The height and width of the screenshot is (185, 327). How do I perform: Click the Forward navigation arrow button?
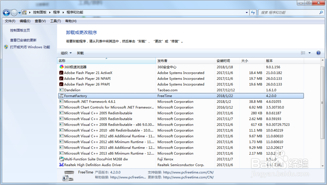click(14, 13)
